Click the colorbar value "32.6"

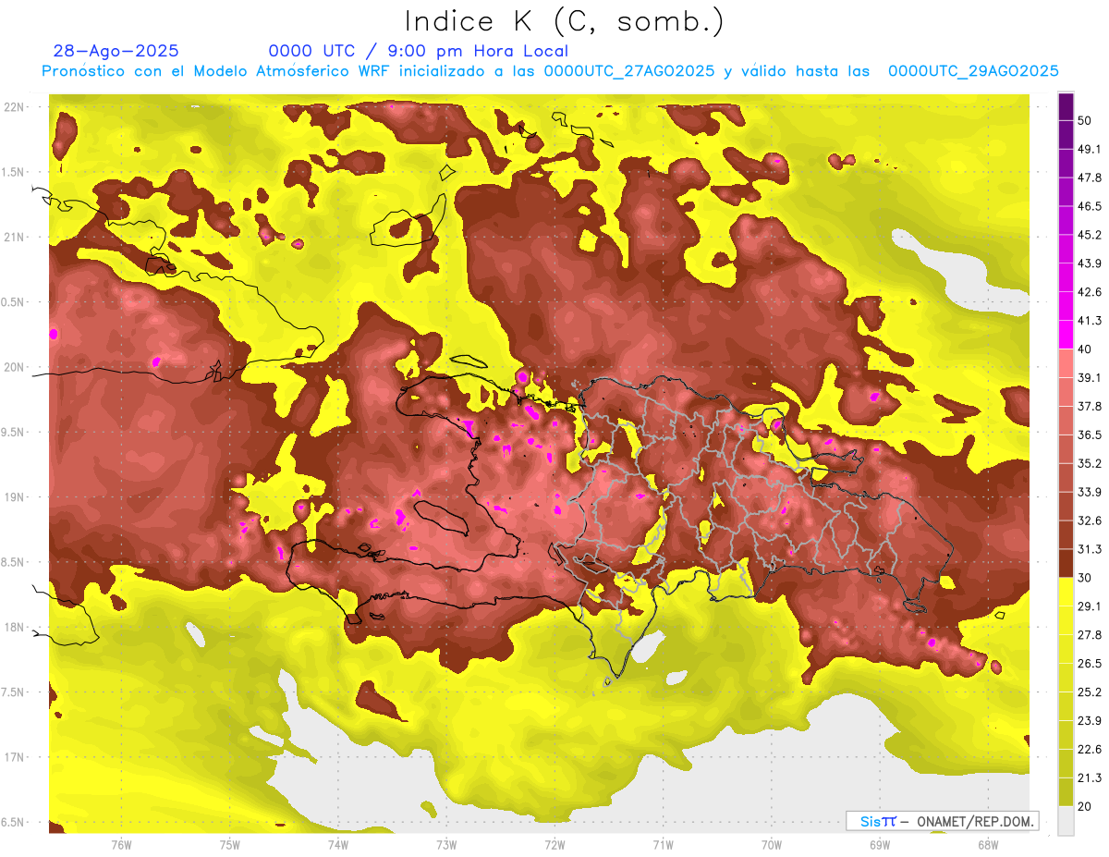tap(1090, 520)
